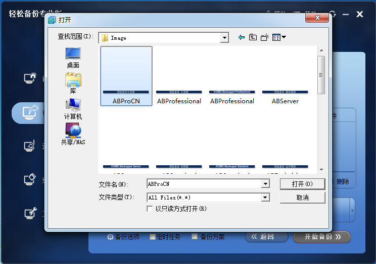Go back to the previous folder
This screenshot has height=264, width=376.
(241, 37)
